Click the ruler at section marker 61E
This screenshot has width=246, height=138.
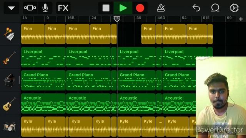tap(206, 18)
